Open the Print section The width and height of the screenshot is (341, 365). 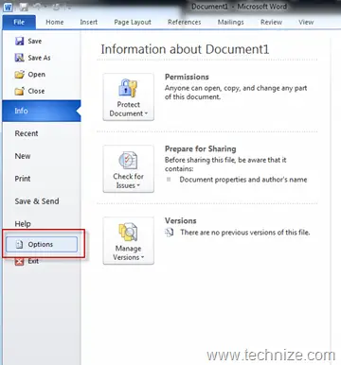pos(23,179)
